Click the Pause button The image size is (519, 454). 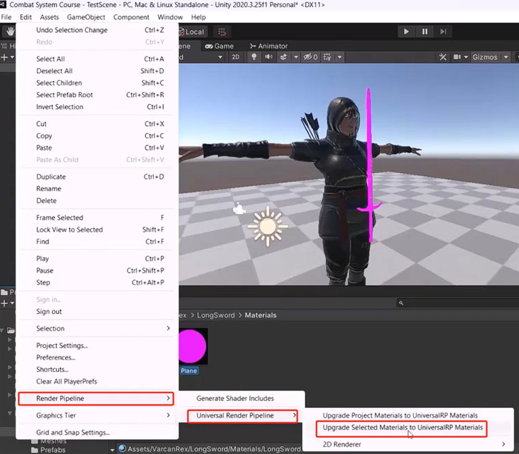click(x=425, y=31)
